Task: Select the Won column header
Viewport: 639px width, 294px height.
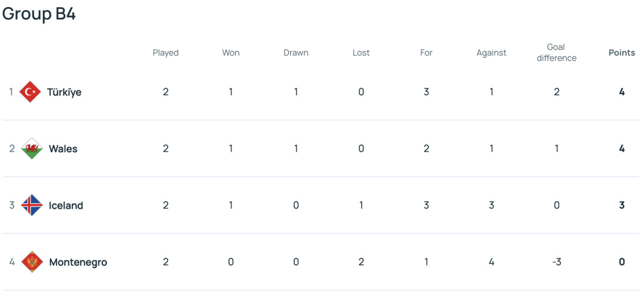Action: tap(231, 52)
